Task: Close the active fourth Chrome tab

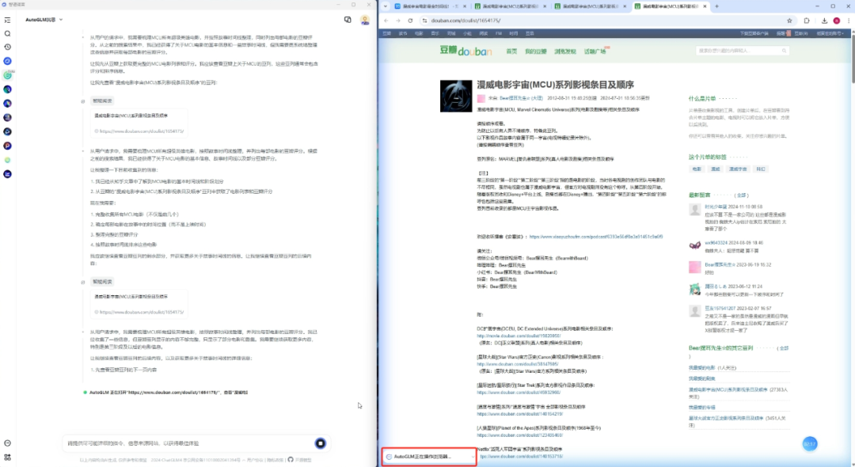Action: (705, 6)
